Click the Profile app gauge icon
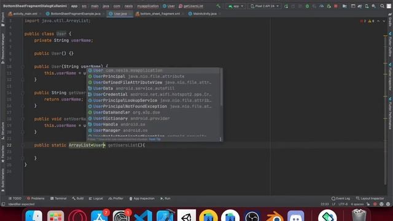 point(322,6)
